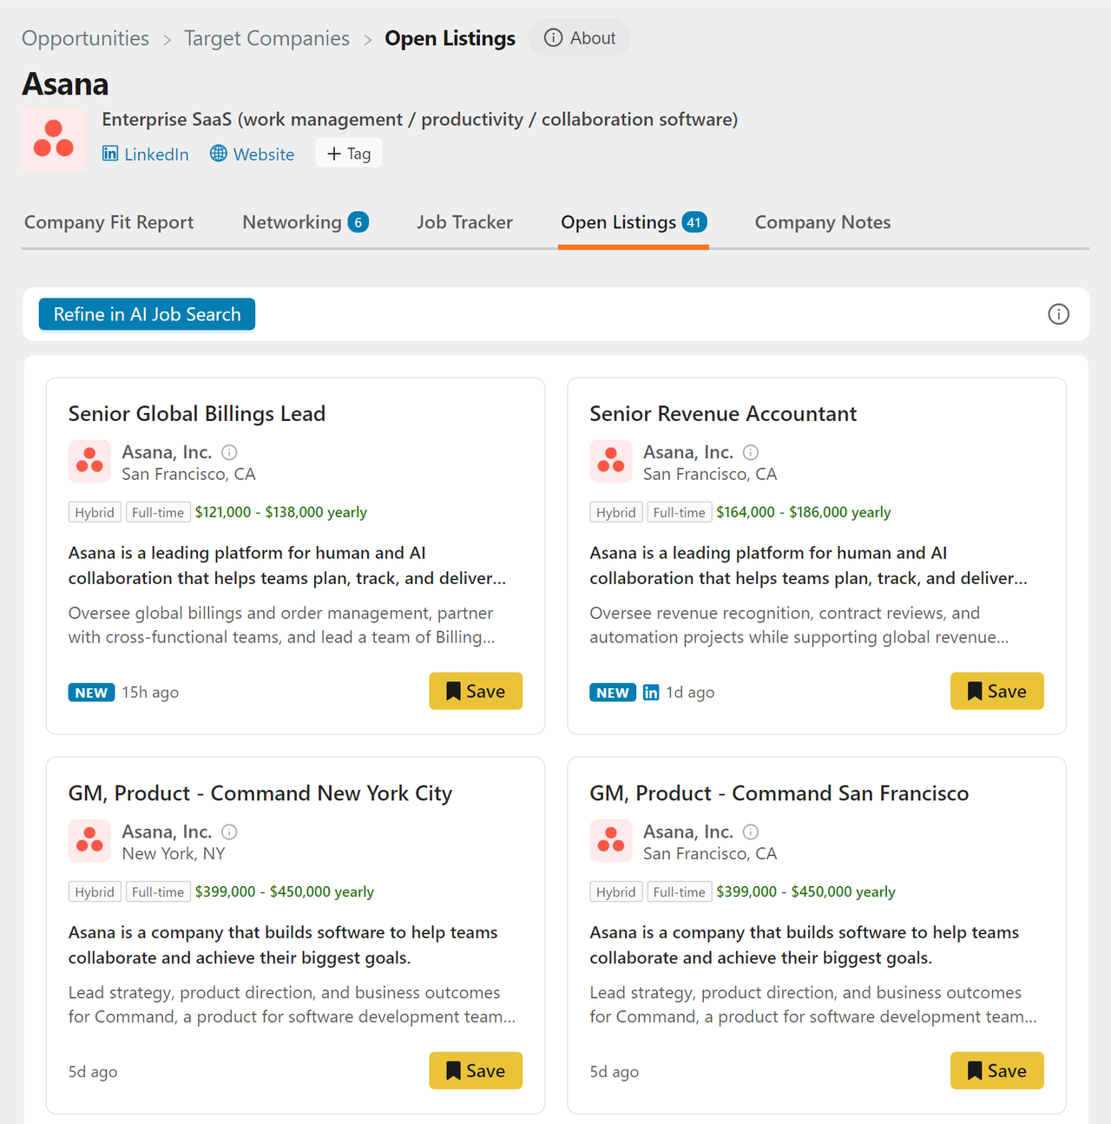Screen dimensions: 1111x1124
Task: Open GM, Product - Command New York City
Action: click(x=260, y=793)
